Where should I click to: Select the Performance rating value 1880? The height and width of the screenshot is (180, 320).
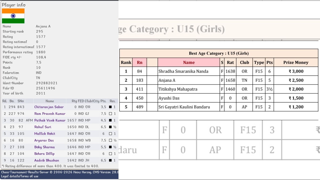41,52
